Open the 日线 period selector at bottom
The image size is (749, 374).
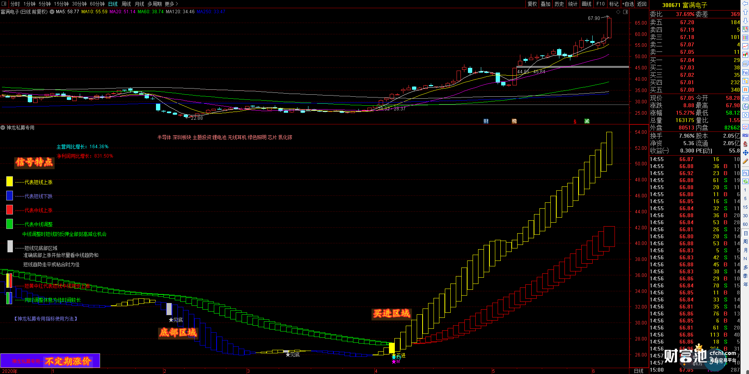(638, 371)
